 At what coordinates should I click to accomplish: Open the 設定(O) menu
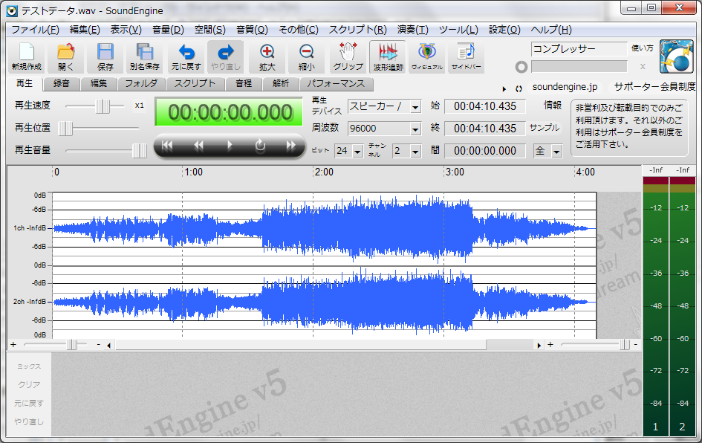504,30
